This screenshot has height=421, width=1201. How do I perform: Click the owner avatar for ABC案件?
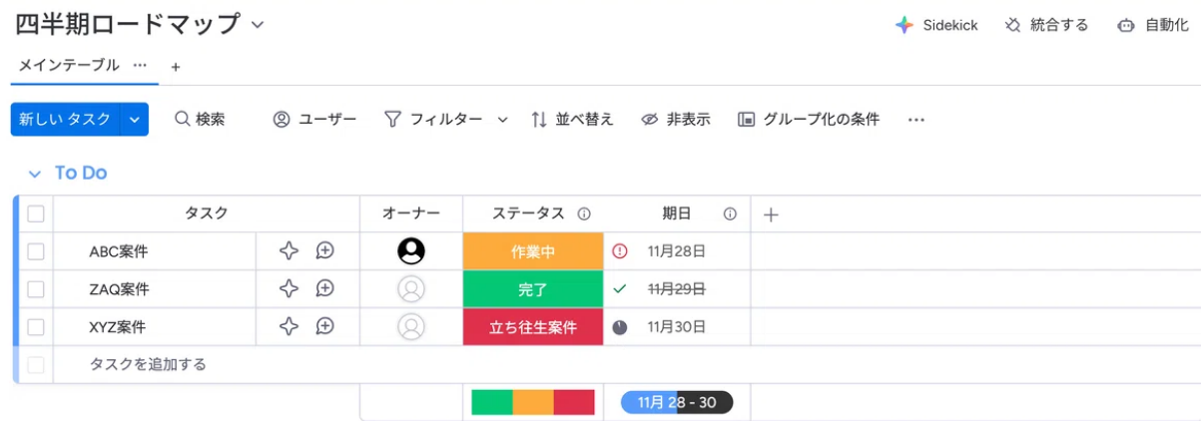(x=411, y=251)
